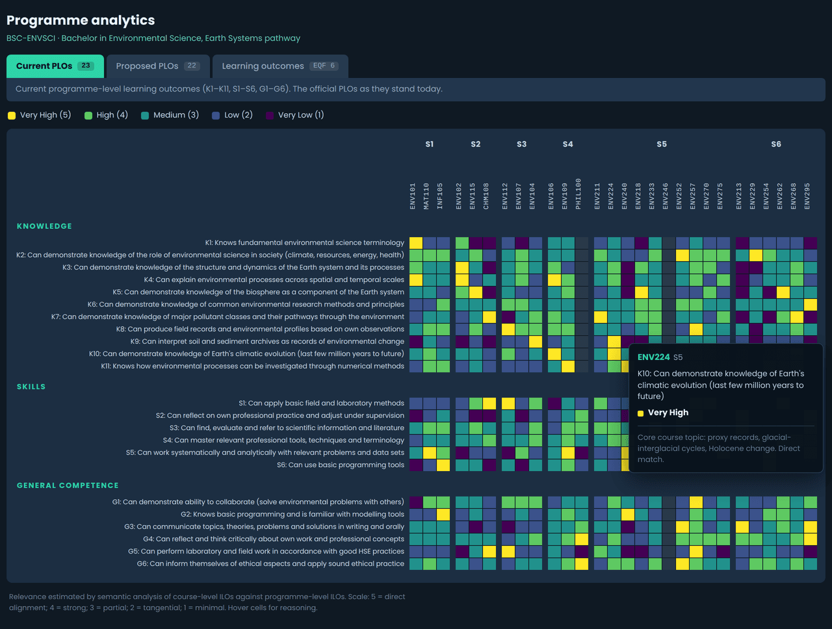832x629 pixels.
Task: Switch to the Current PLOs tab
Action: coord(55,66)
